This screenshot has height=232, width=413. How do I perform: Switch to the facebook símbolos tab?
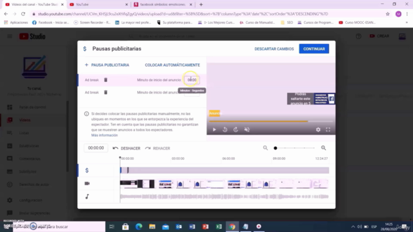[x=163, y=5]
